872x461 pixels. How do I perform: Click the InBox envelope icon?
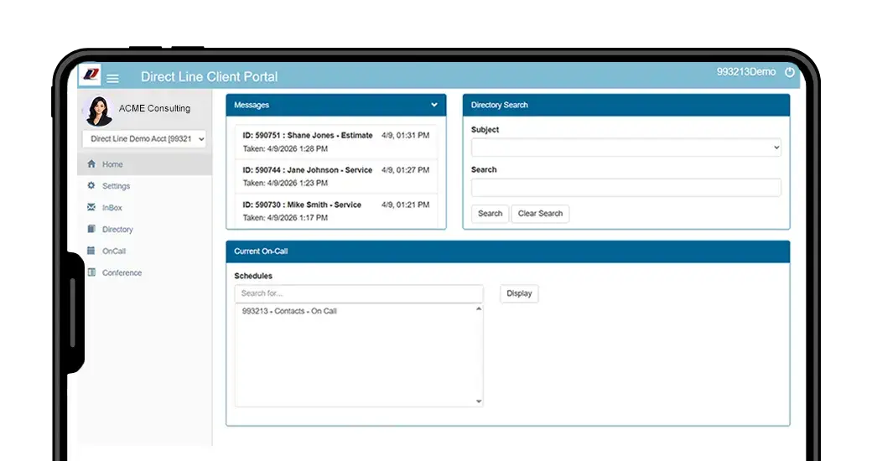point(91,208)
